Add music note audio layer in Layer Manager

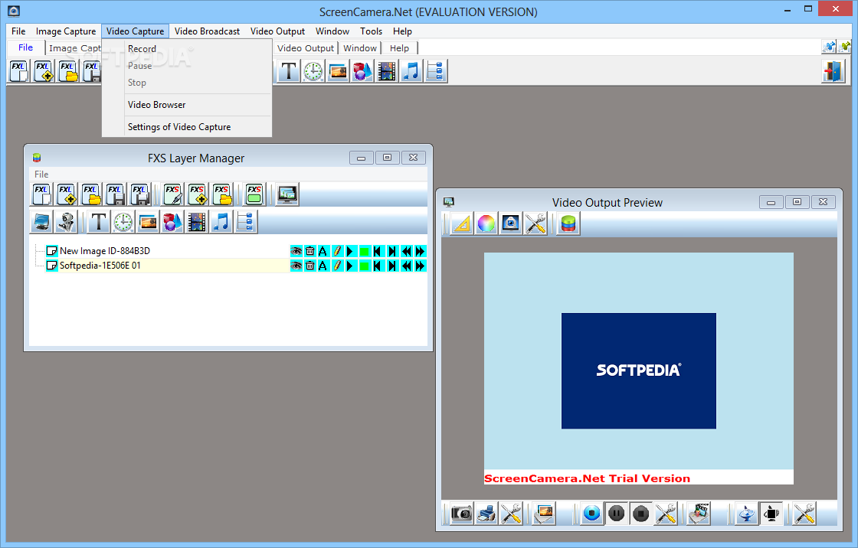click(221, 221)
